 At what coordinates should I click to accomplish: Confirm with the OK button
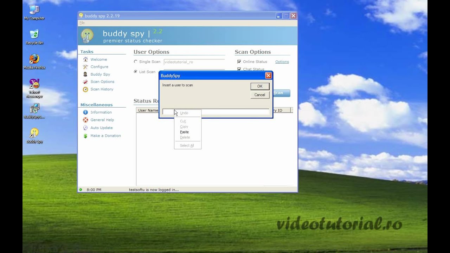point(260,86)
